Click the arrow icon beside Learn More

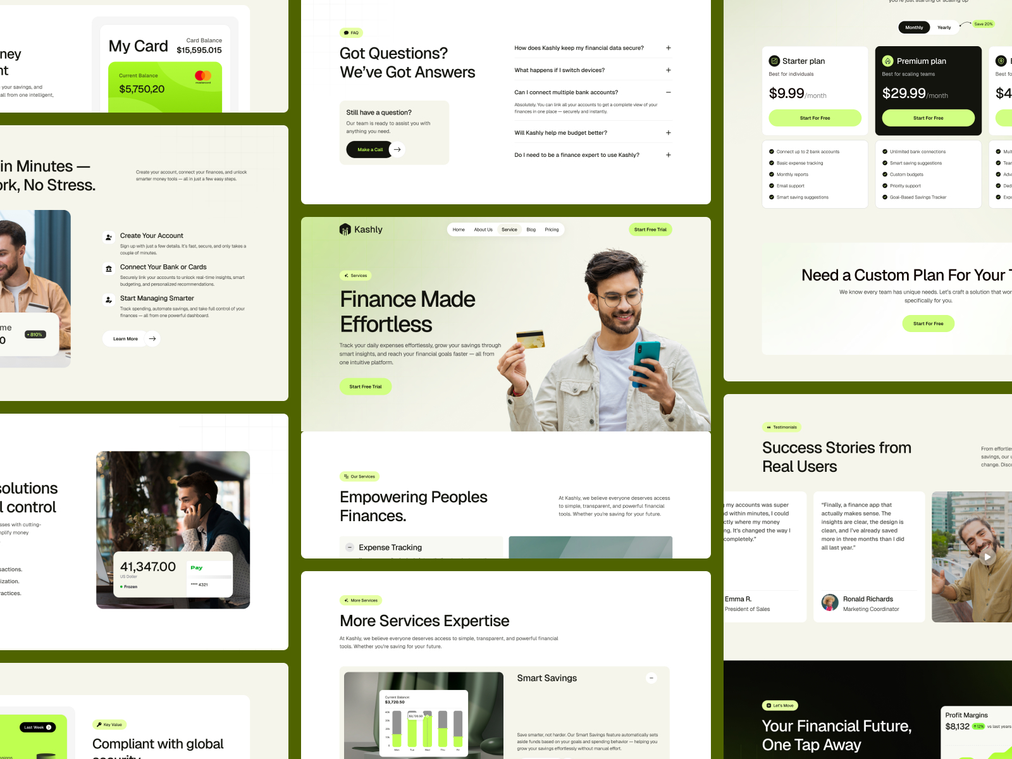152,338
